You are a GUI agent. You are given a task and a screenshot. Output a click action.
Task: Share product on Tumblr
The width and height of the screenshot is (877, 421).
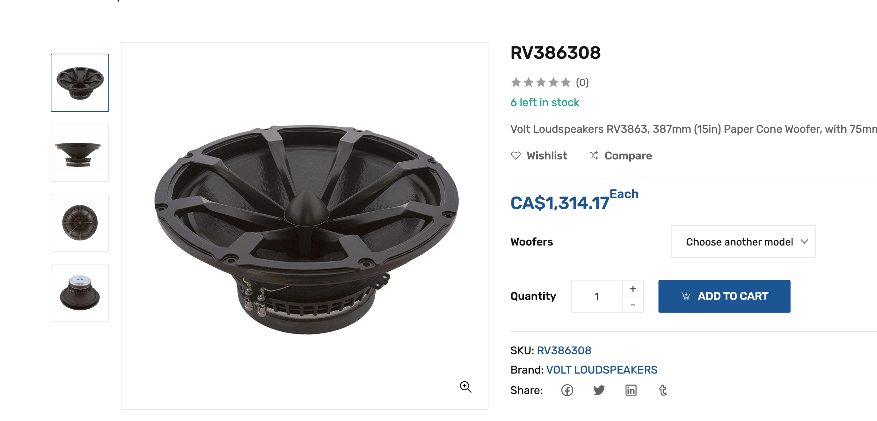[x=663, y=390]
